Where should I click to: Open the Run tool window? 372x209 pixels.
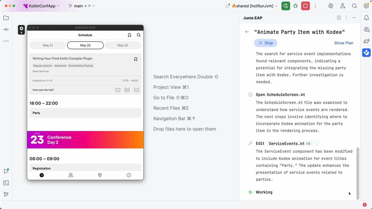point(6,171)
